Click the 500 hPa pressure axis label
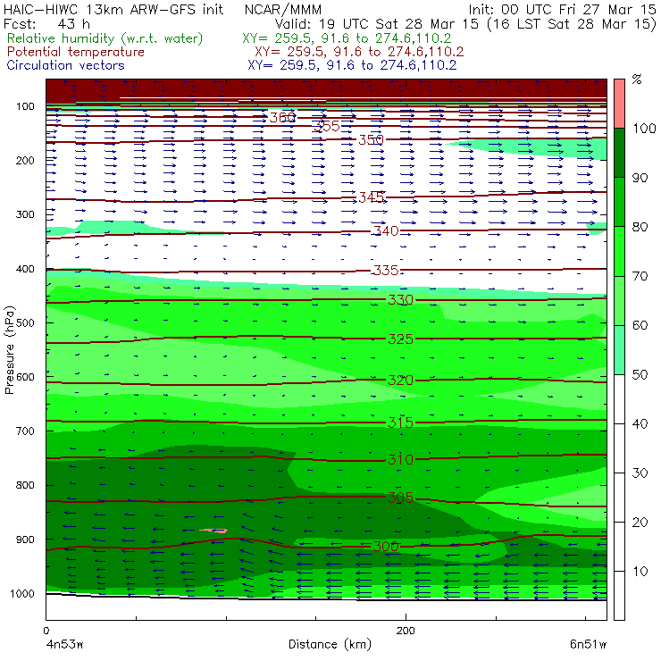This screenshot has width=661, height=661. tap(25, 322)
